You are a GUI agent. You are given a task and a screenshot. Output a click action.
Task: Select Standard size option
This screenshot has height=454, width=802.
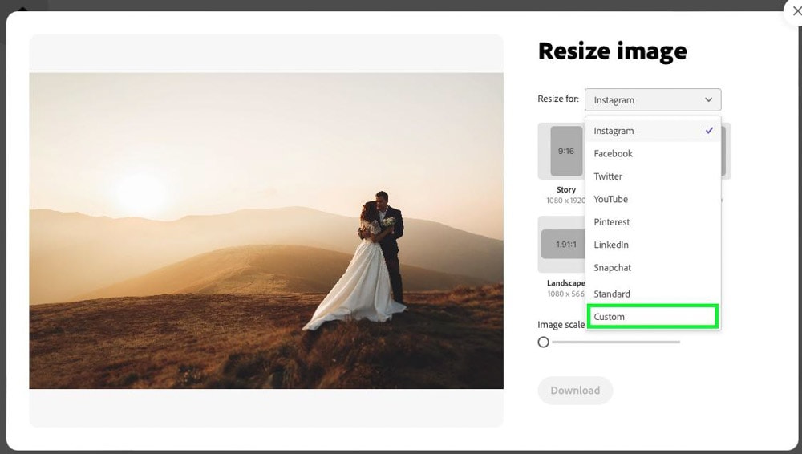[653, 294]
